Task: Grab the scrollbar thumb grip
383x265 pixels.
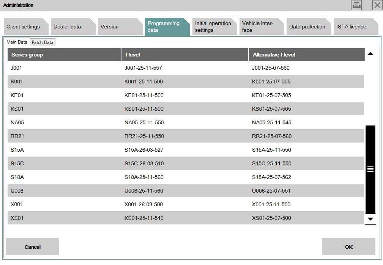Action: click(370, 169)
